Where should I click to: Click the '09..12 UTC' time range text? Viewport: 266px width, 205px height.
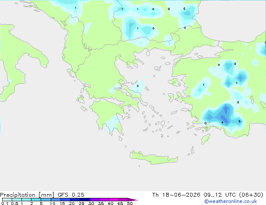click(x=220, y=195)
